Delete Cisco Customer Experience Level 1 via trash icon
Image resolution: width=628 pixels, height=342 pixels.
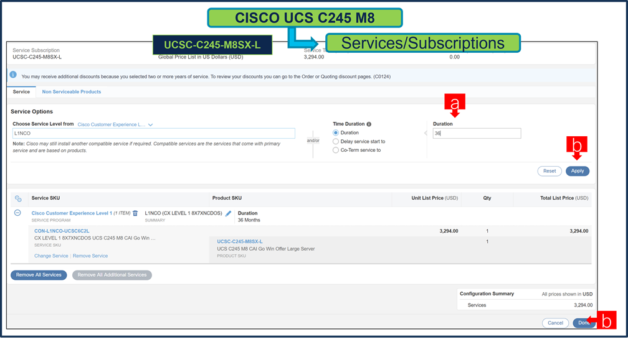pyautogui.click(x=135, y=213)
